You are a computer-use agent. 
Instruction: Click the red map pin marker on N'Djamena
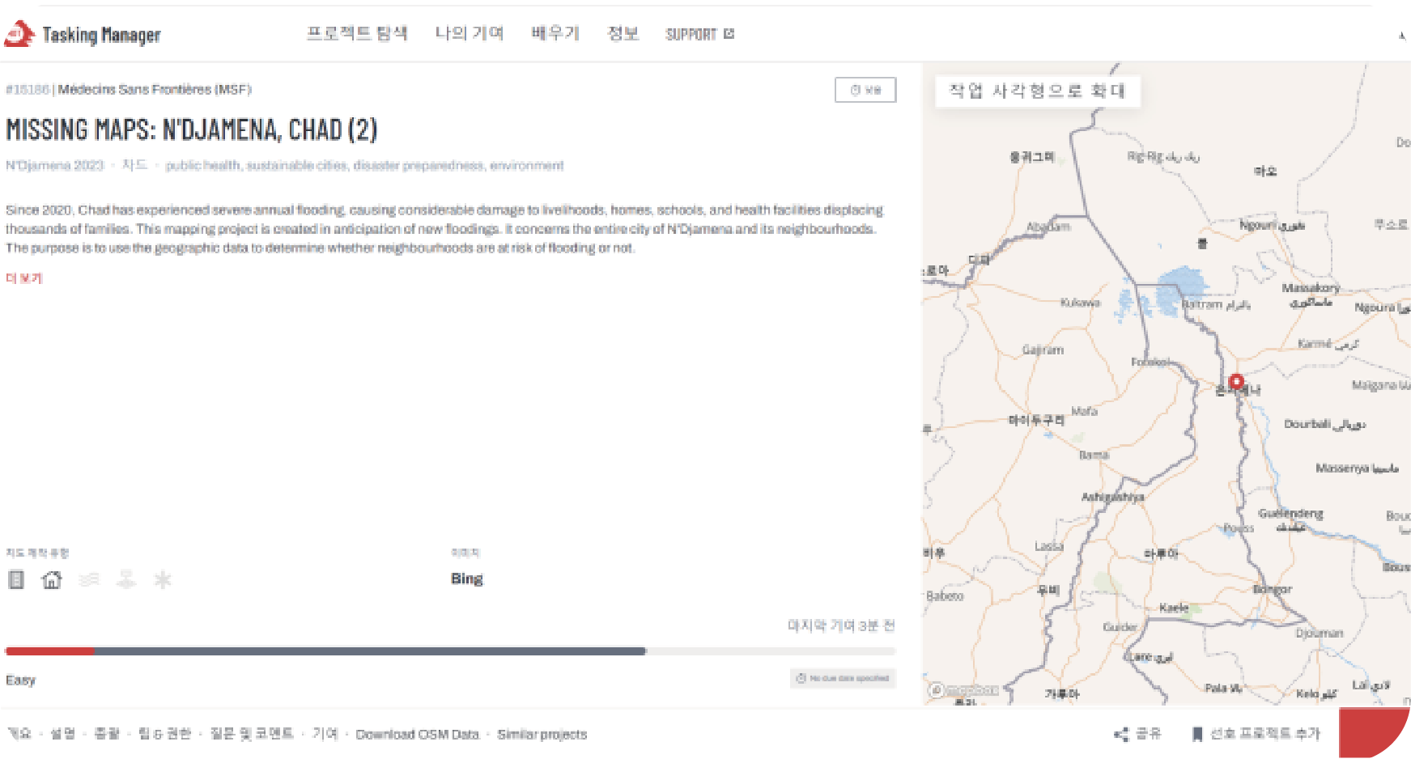tap(1236, 382)
